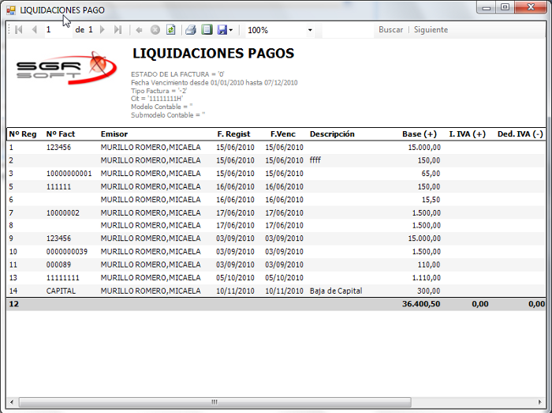Jump to last page of report
552x413 pixels.
pyautogui.click(x=117, y=30)
